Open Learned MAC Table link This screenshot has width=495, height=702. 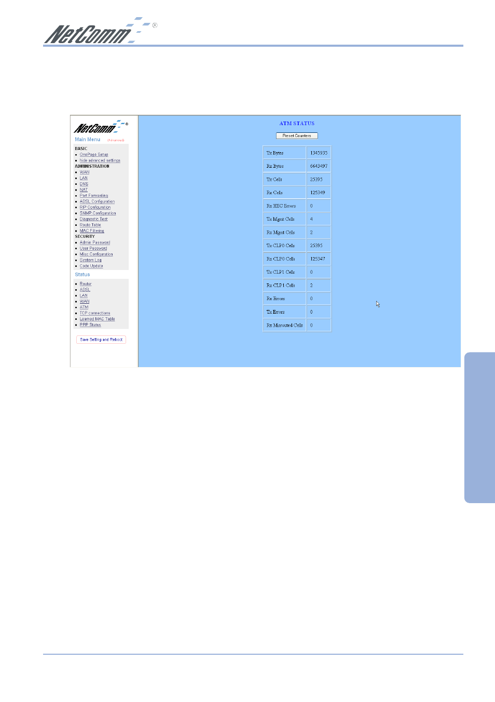click(98, 319)
